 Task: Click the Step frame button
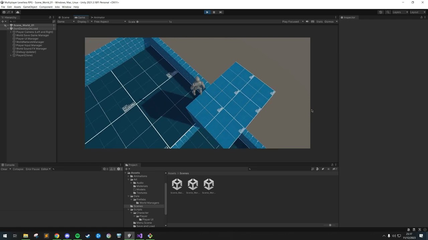click(x=221, y=12)
